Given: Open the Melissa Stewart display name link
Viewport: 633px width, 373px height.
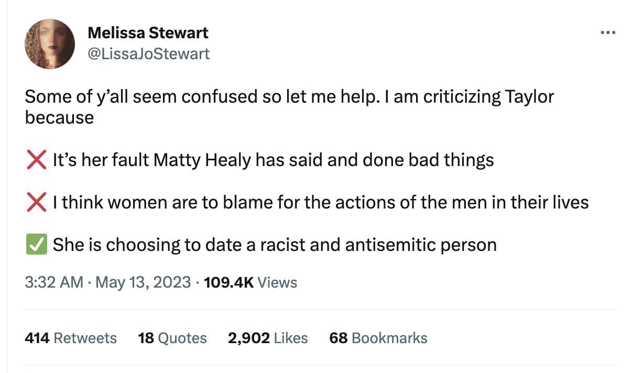Looking at the screenshot, I should pos(148,33).
